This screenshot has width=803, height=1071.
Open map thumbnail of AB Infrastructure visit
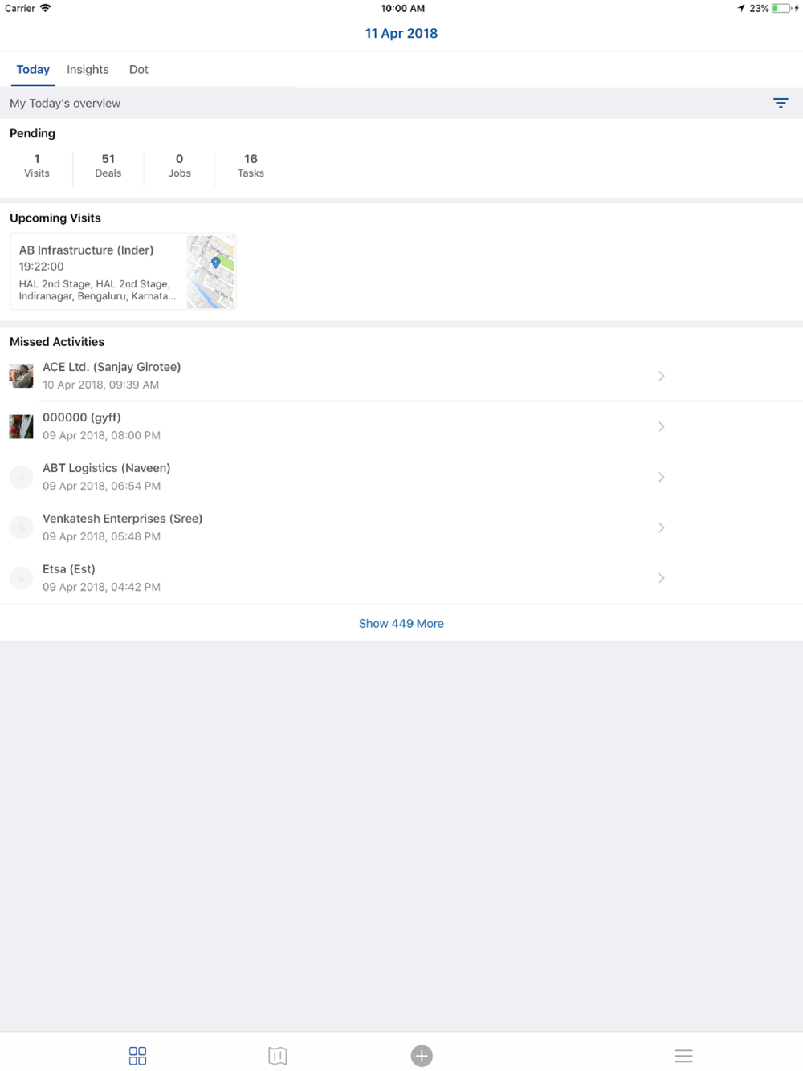click(210, 271)
